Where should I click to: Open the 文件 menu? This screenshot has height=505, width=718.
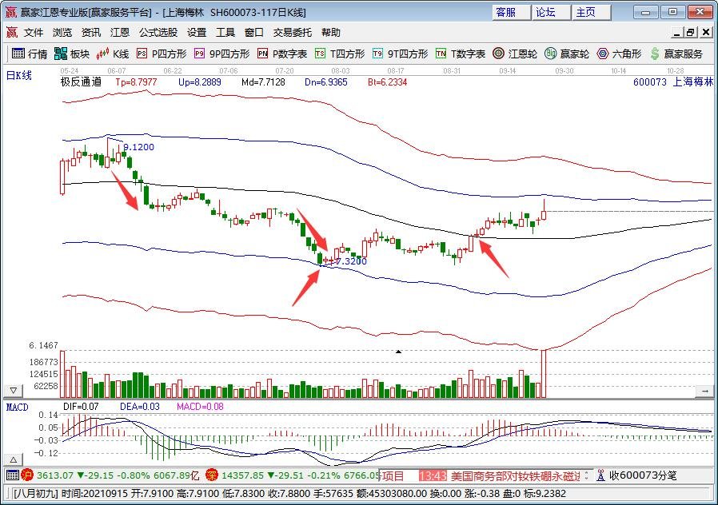pos(34,33)
